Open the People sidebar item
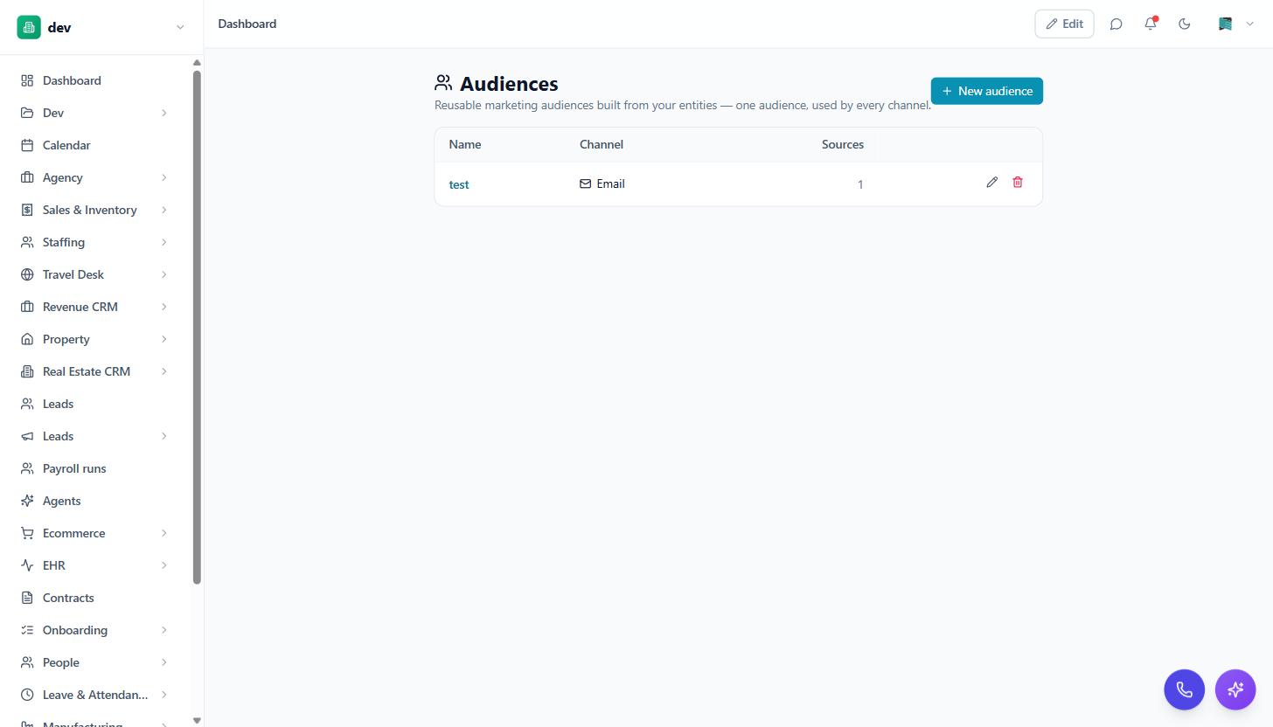1273x727 pixels. pyautogui.click(x=94, y=662)
